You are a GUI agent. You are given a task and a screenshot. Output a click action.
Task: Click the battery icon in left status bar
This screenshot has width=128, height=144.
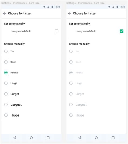52,7
